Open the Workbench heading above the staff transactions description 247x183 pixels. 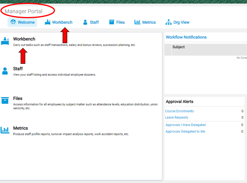(24, 39)
